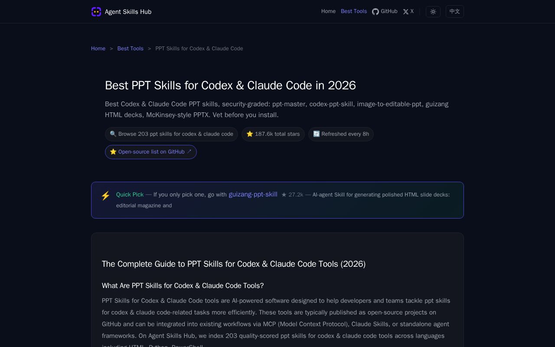555x347 pixels.
Task: Click the page heading Best PPT Skills
Action: pos(230,85)
